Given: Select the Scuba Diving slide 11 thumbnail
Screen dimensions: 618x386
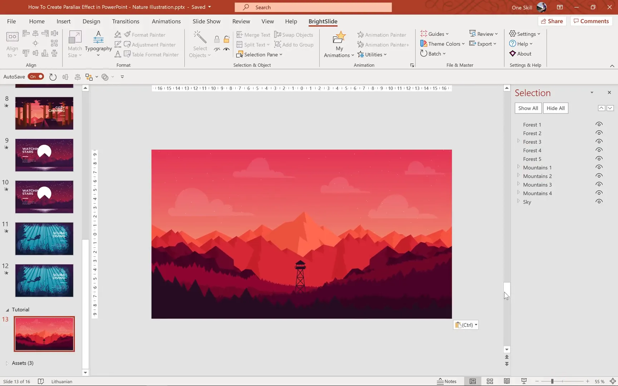Looking at the screenshot, I should pos(44,238).
